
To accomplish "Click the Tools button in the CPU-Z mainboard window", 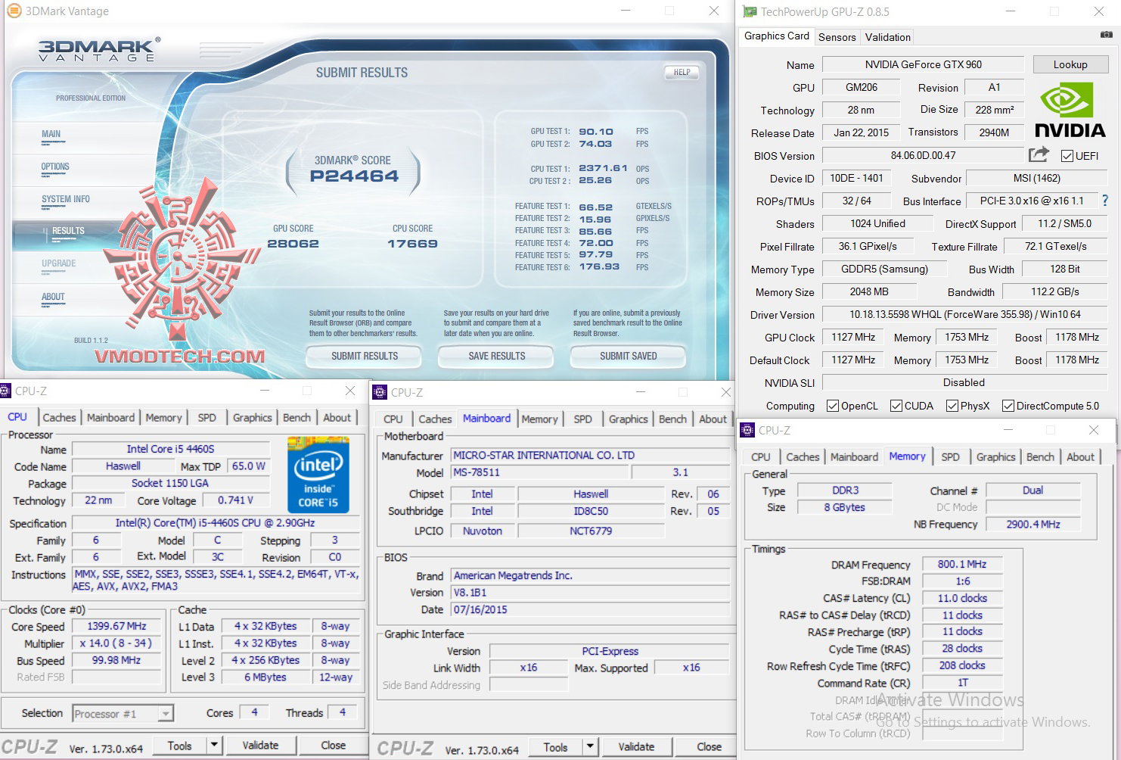I will tap(556, 747).
